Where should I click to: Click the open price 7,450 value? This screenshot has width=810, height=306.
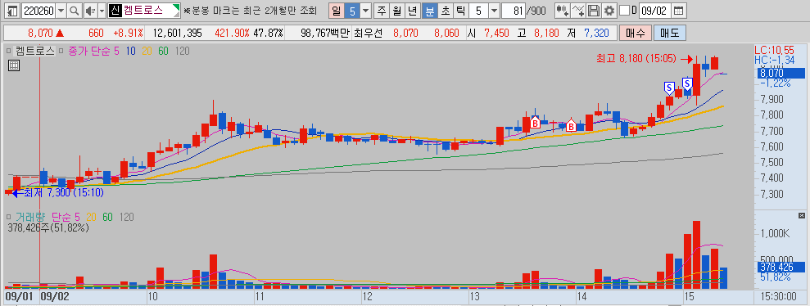pos(496,33)
